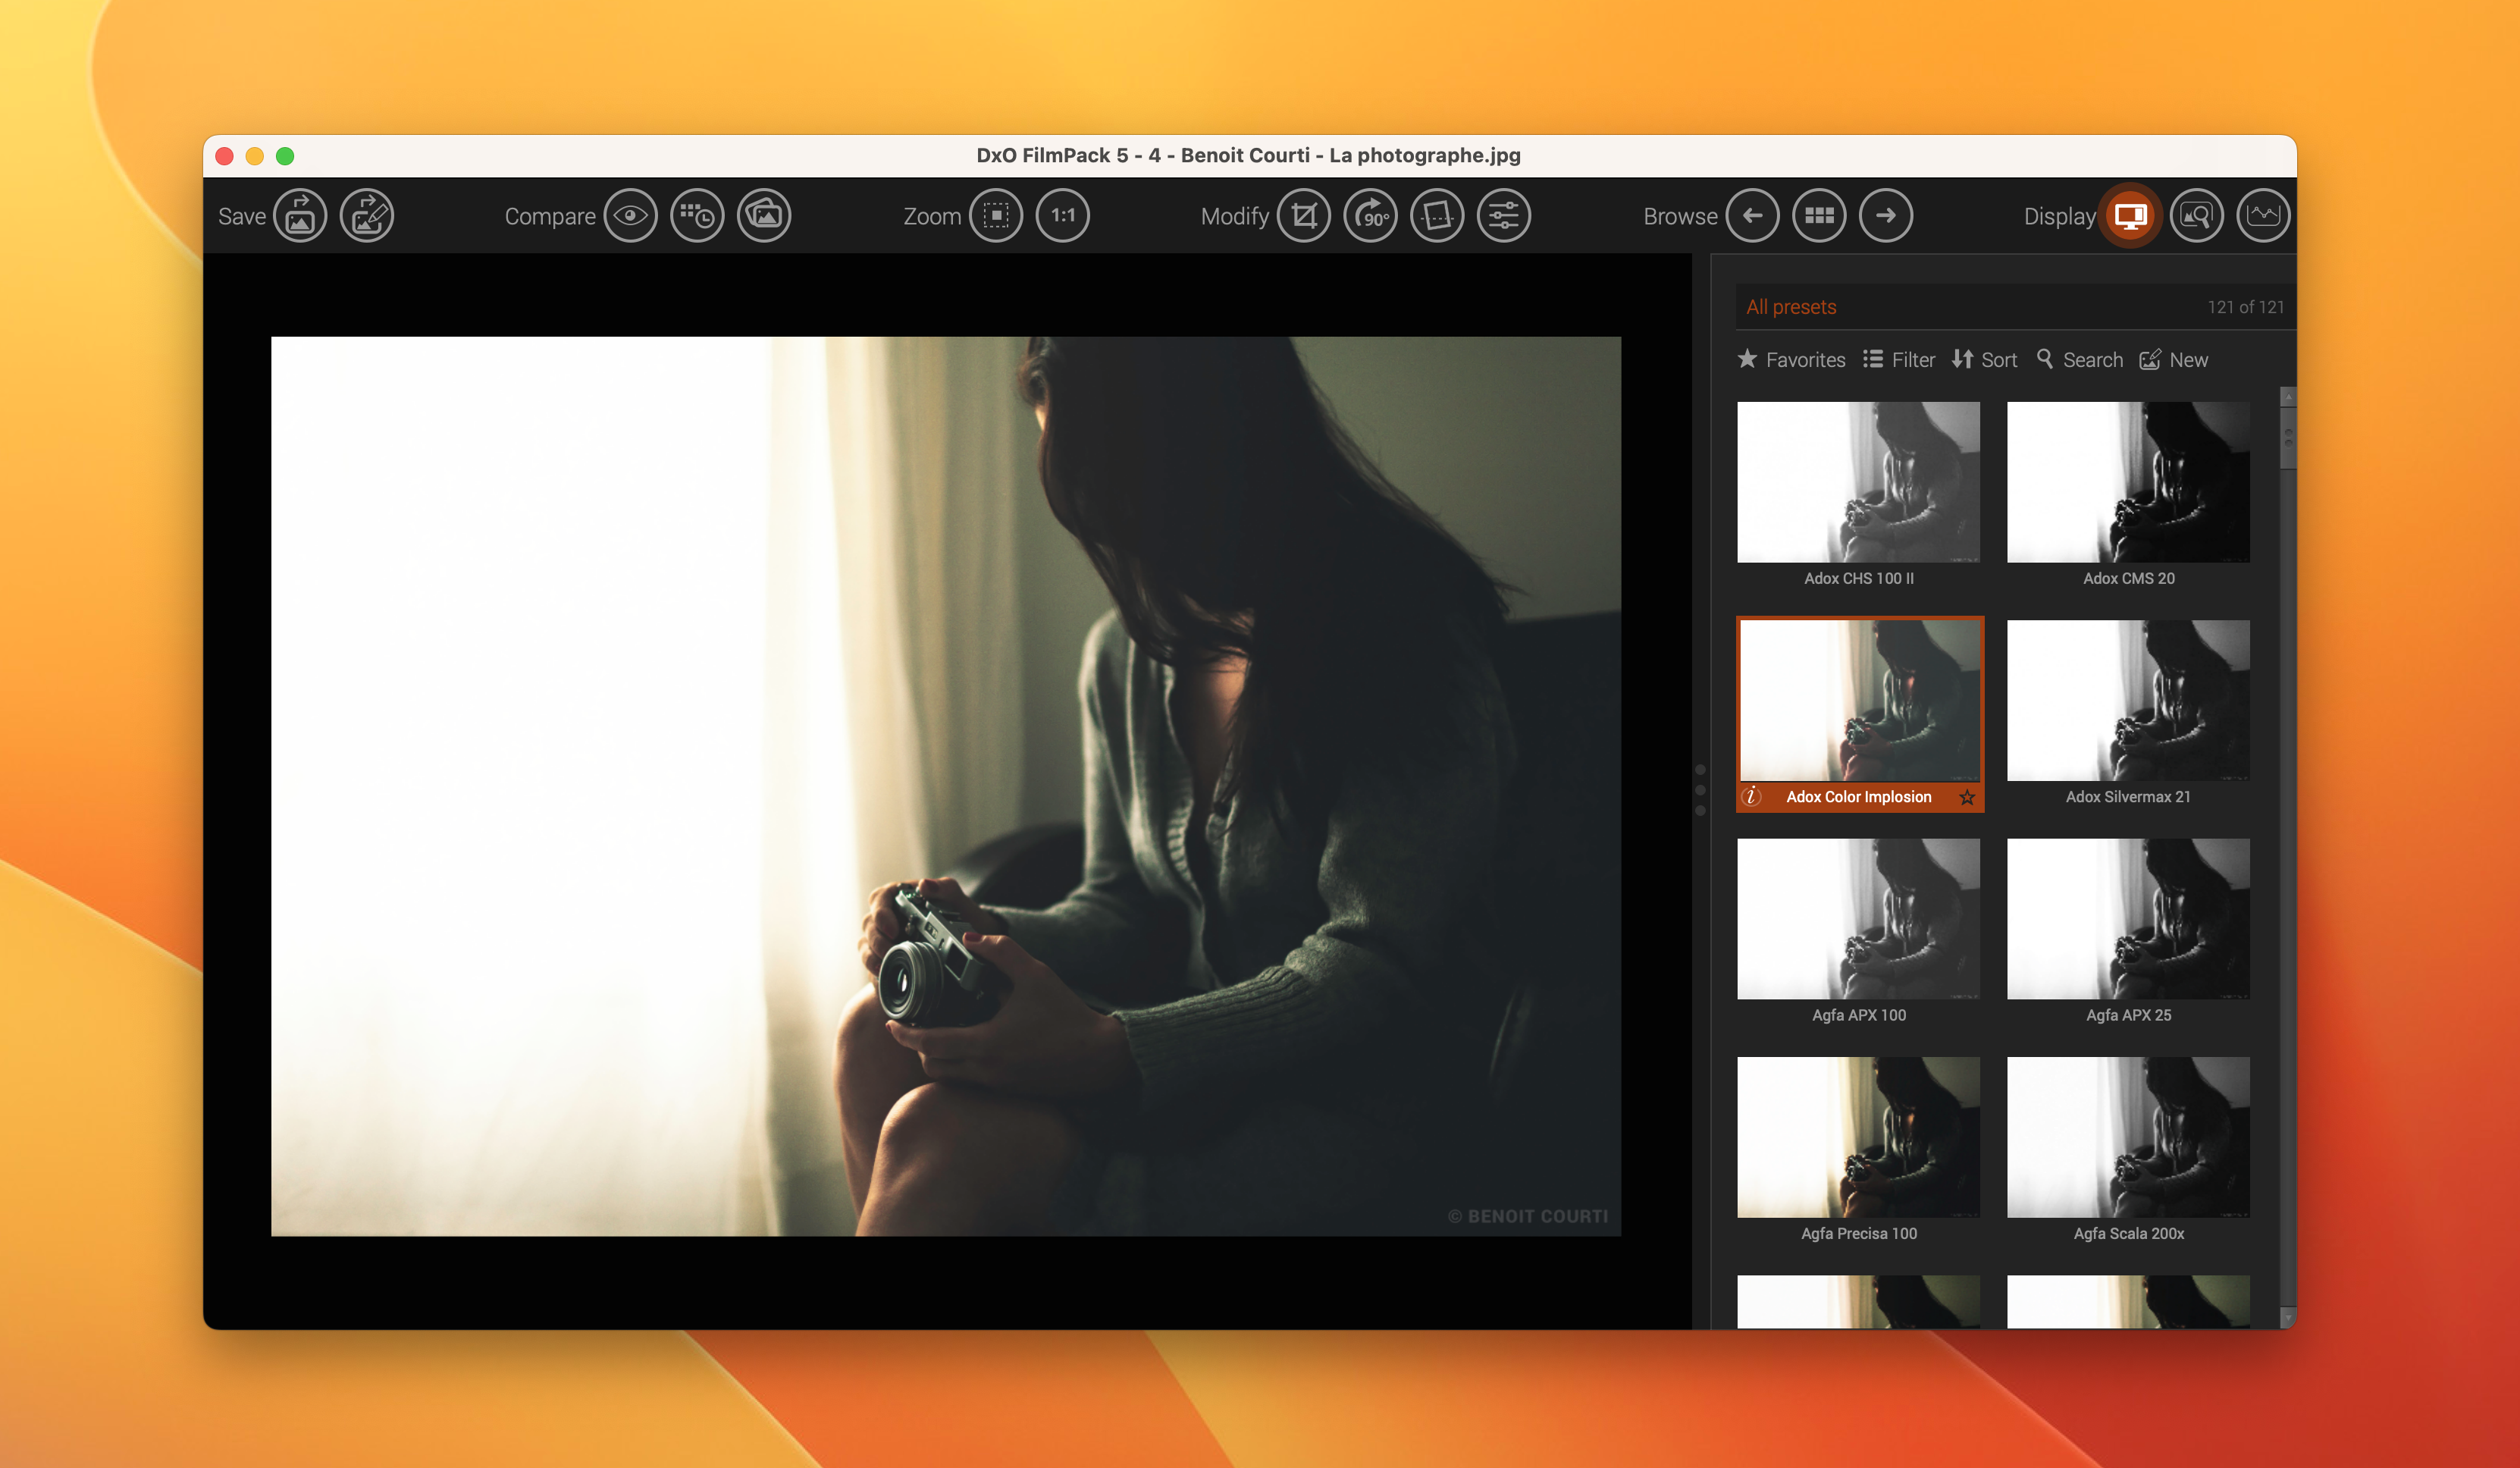Open the Sort presets dropdown
The image size is (2520, 1468).
tap(1985, 360)
